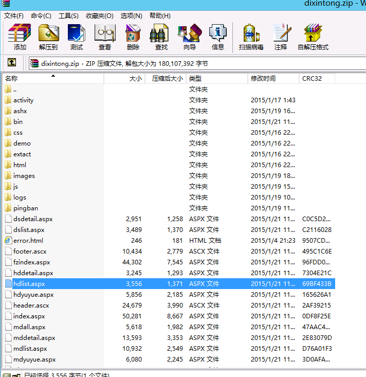366x377 pixels.
Task: Sort by the 修改时间 column header
Action: [x=273, y=78]
